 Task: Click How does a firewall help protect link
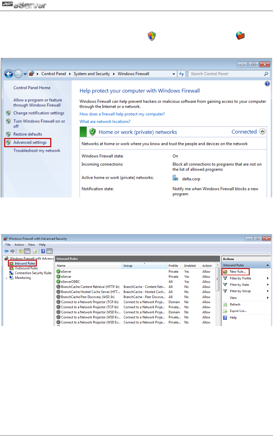(x=122, y=114)
